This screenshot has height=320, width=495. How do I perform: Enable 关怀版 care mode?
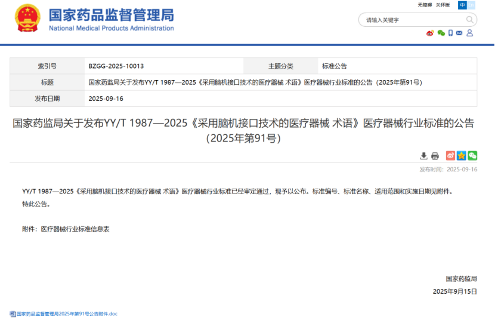click(443, 5)
